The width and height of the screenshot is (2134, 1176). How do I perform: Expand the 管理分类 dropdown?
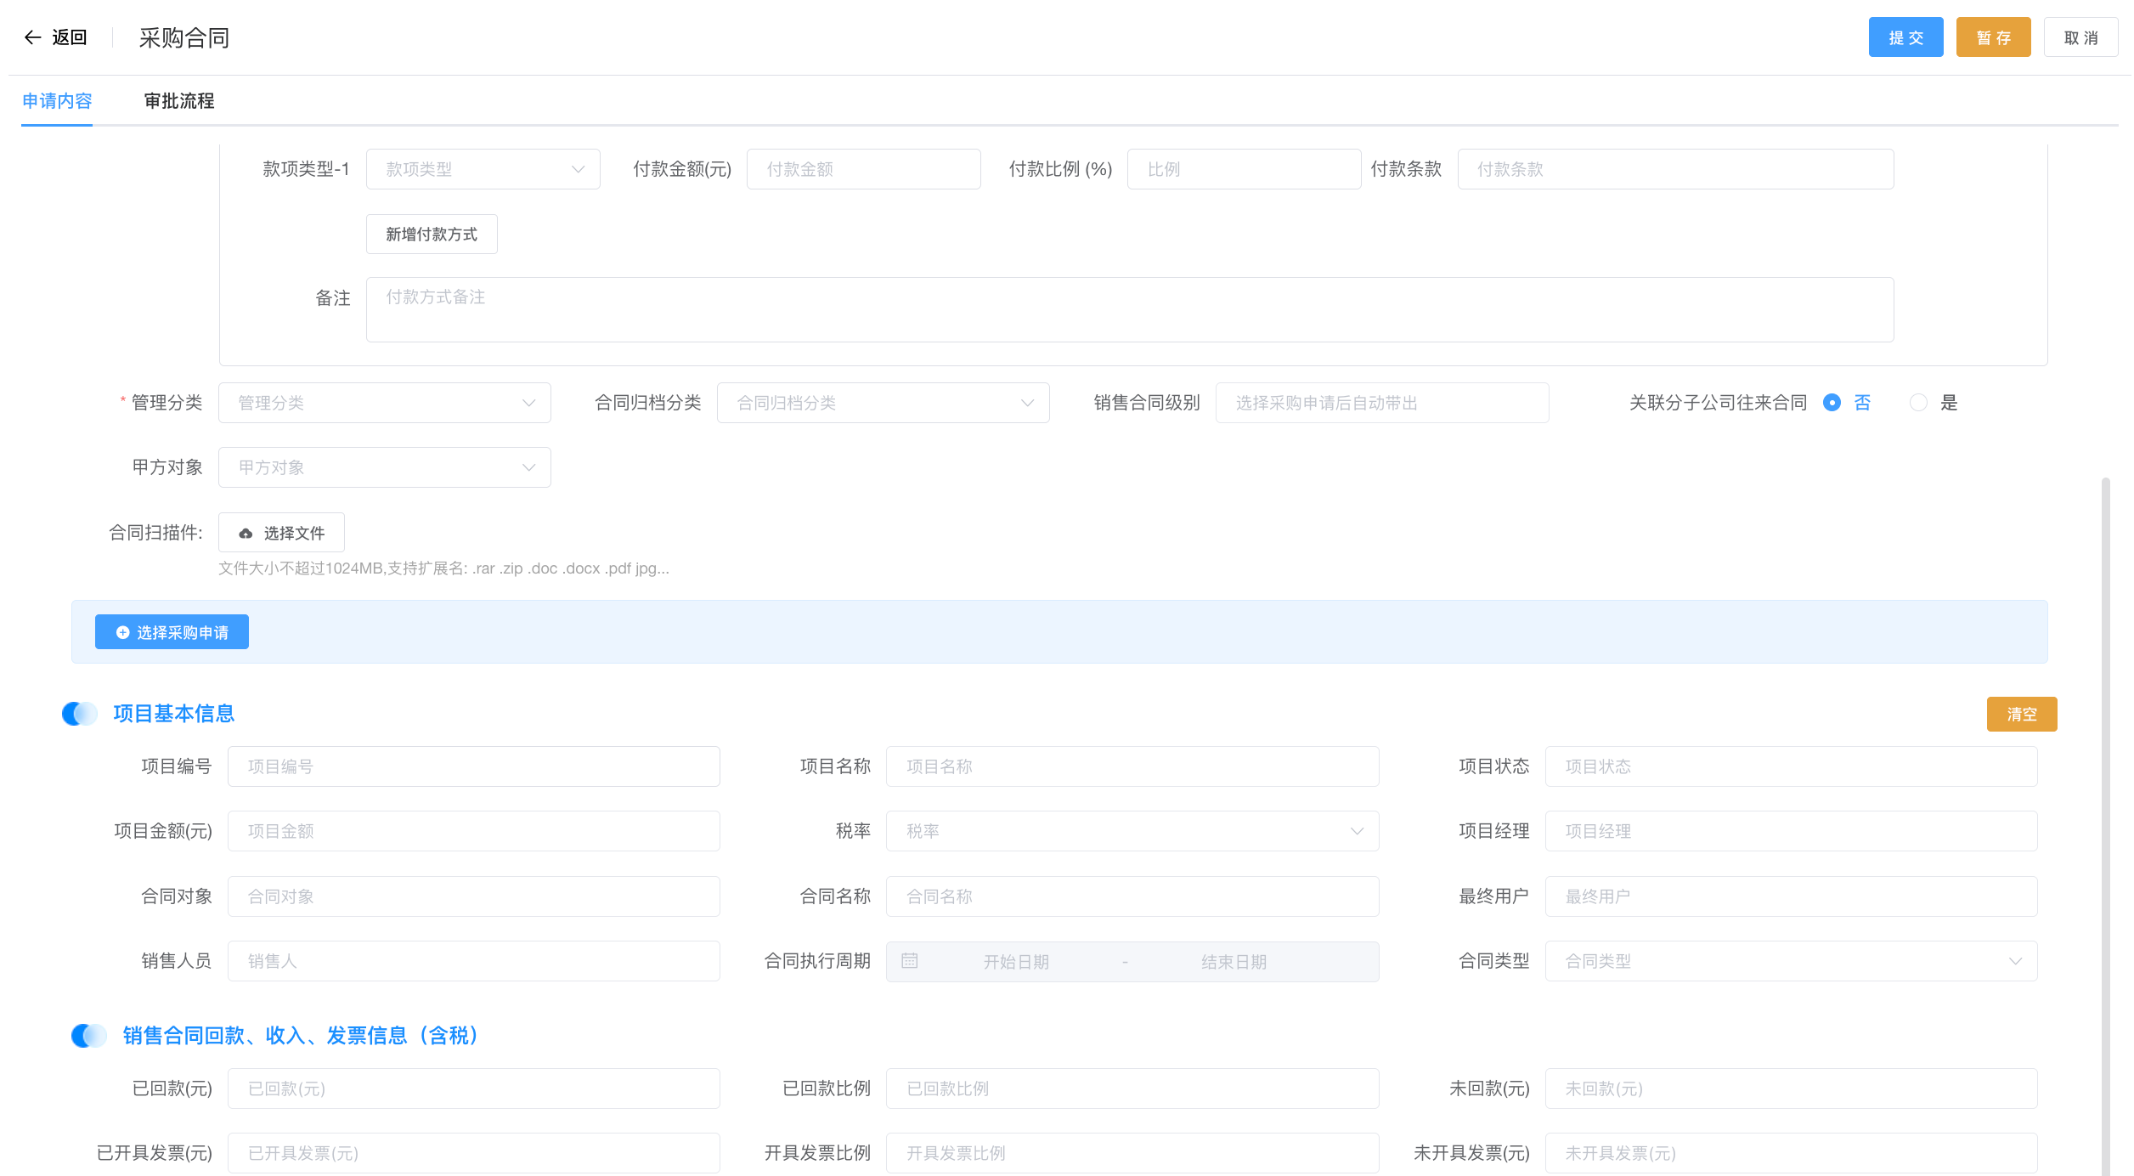384,403
